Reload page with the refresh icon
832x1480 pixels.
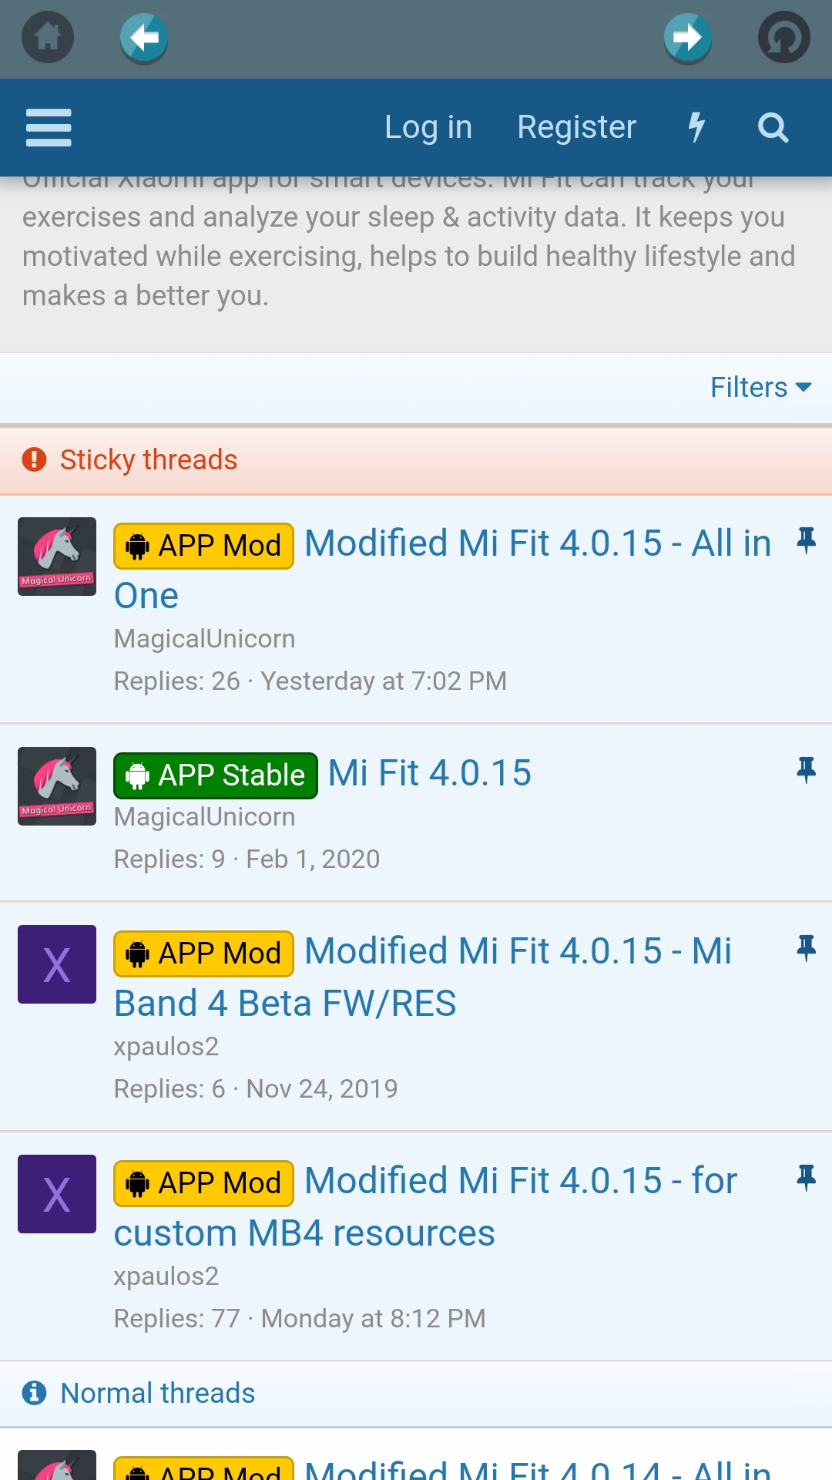pyautogui.click(x=783, y=37)
